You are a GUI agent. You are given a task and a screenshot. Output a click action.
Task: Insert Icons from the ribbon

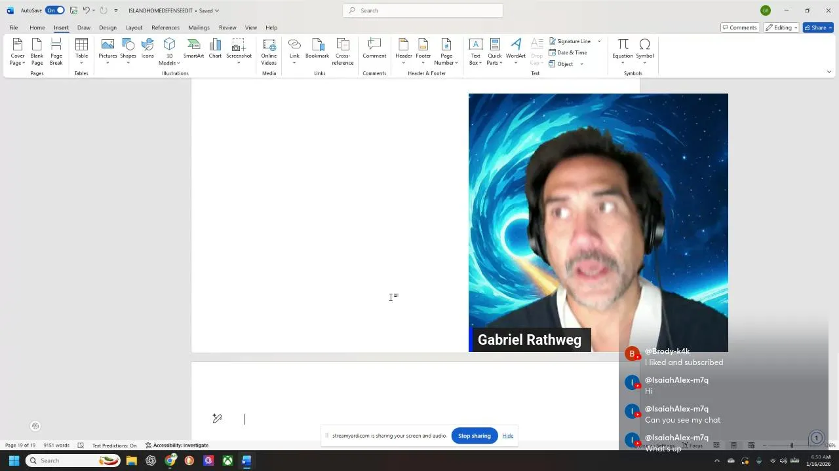[x=147, y=48]
